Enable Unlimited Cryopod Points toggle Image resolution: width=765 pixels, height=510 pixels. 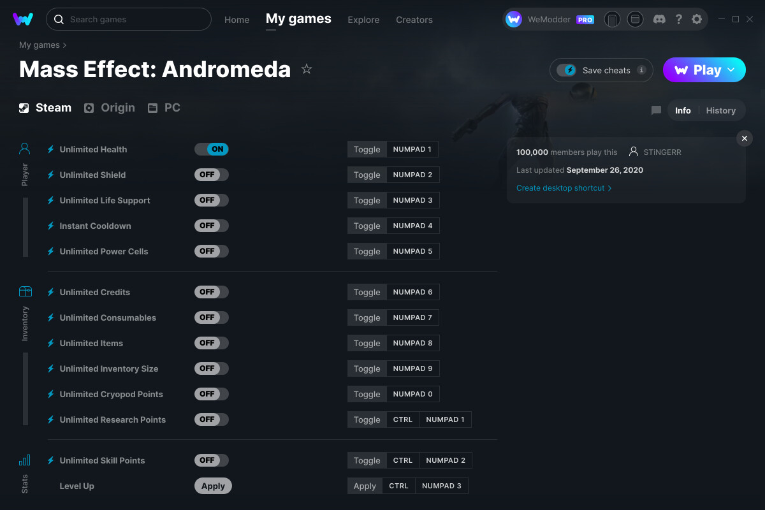(211, 394)
